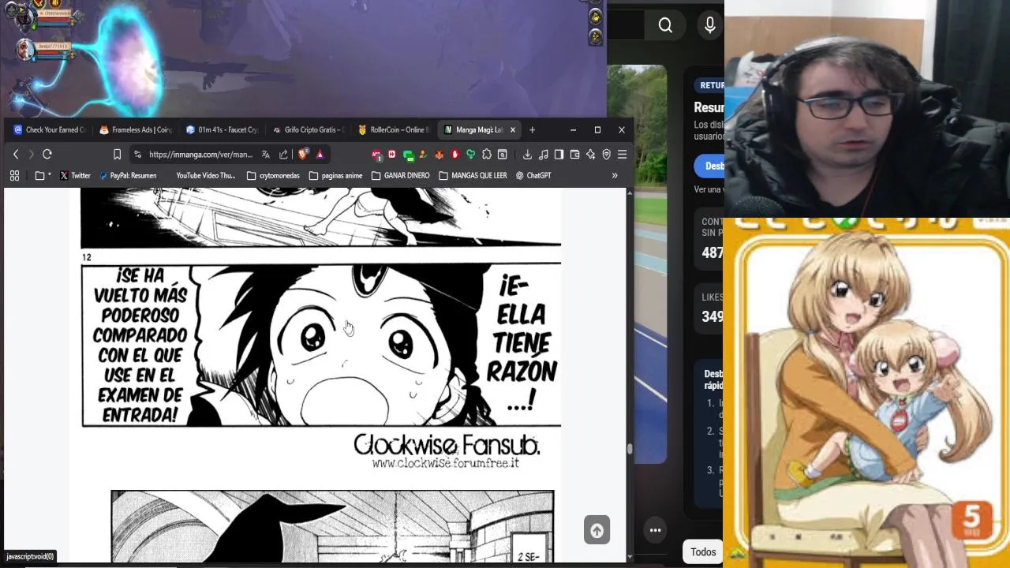Screen dimensions: 1010x568
Task: Reload the manga page
Action: 47,155
